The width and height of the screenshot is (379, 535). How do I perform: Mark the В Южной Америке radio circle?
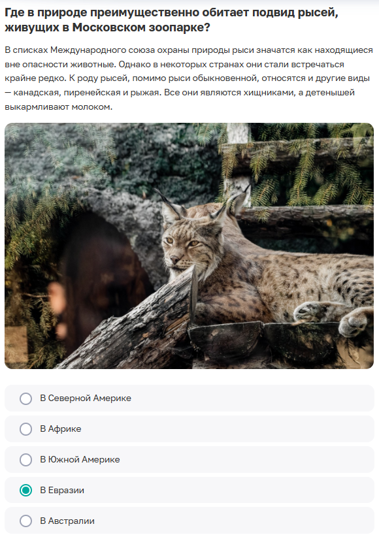(x=26, y=460)
